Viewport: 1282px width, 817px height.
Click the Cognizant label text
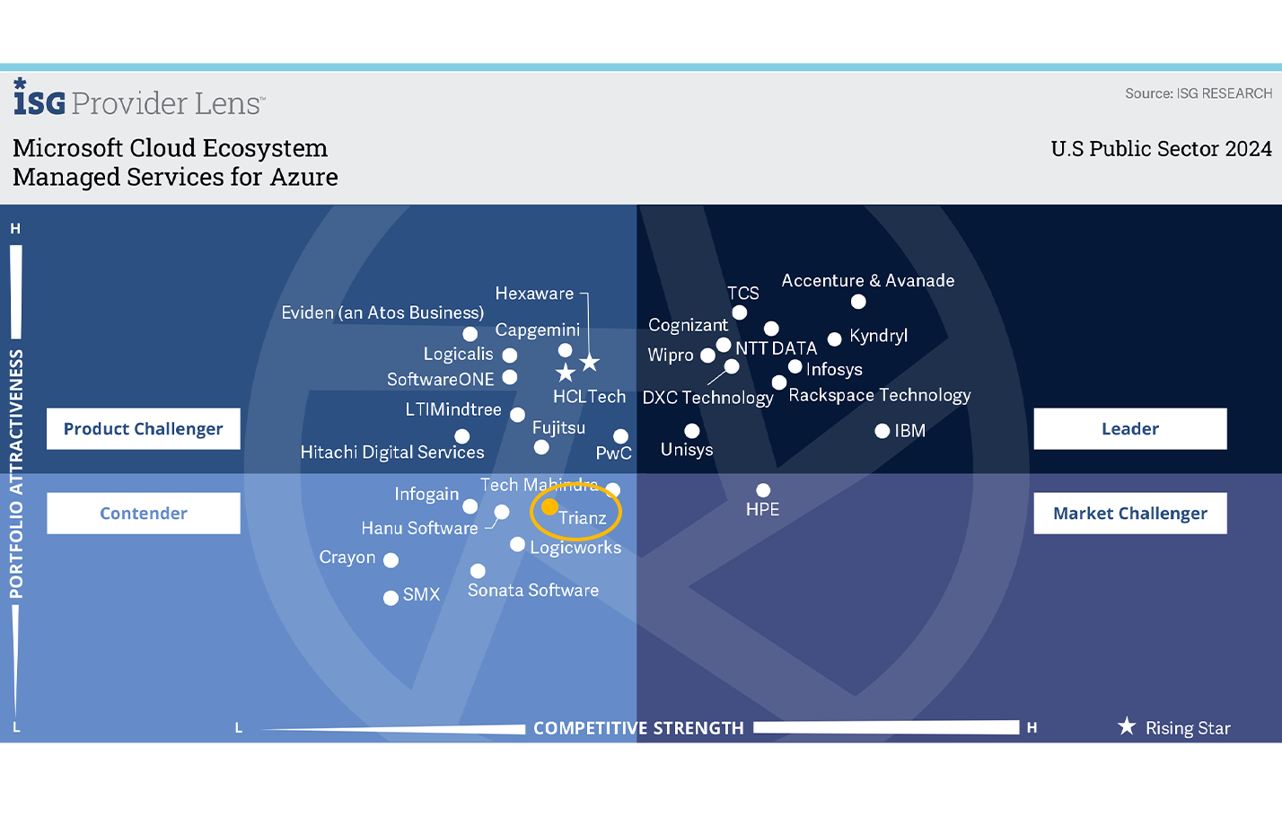coord(688,325)
